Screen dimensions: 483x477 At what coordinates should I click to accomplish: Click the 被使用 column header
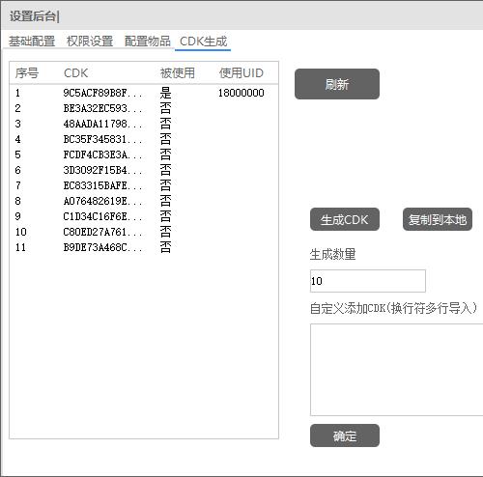click(178, 73)
